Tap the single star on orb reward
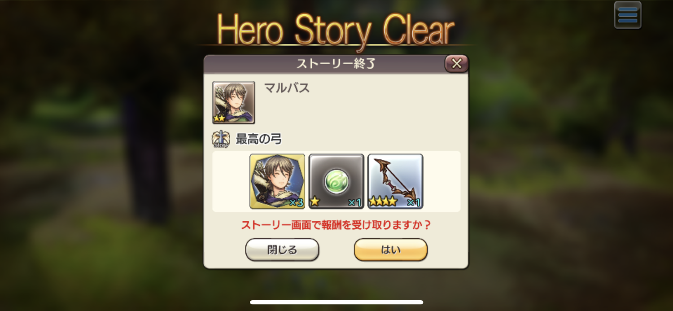 tap(315, 201)
